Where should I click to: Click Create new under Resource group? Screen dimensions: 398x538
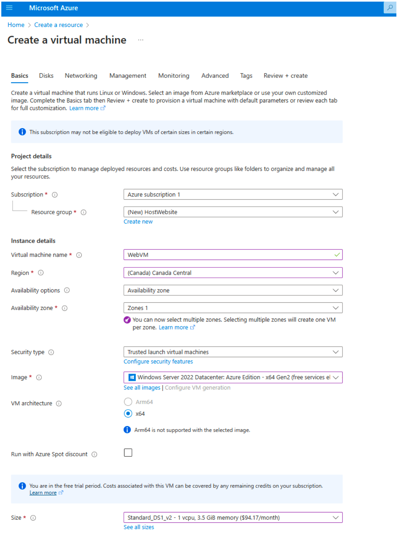138,221
